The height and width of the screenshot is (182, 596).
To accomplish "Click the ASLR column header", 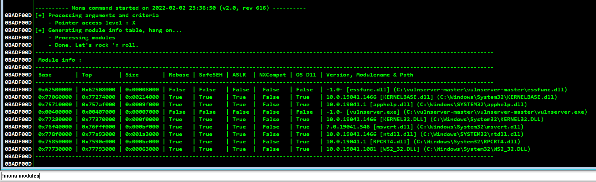I will pos(239,75).
